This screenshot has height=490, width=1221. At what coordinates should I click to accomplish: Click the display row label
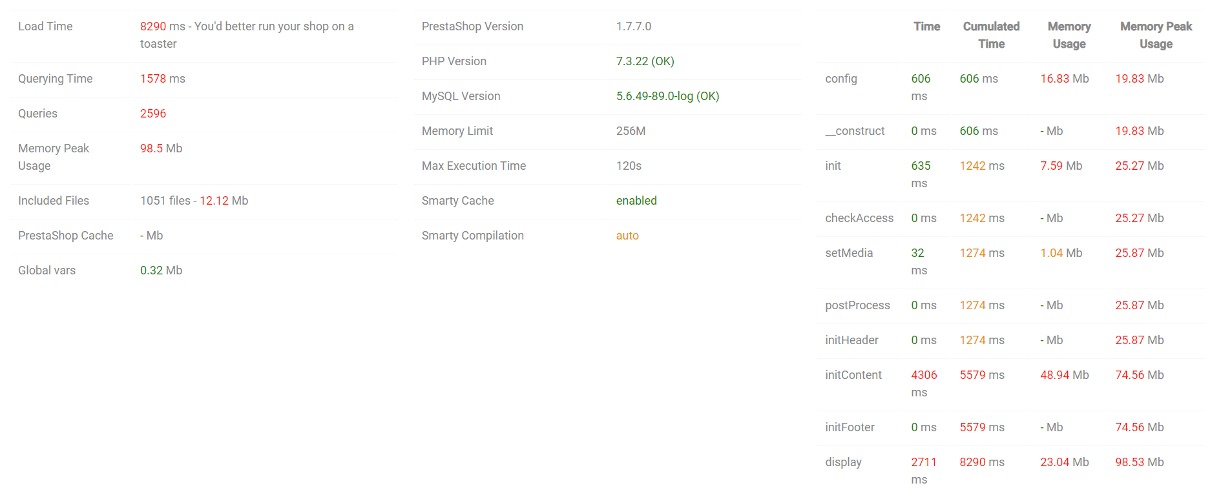[x=843, y=462]
